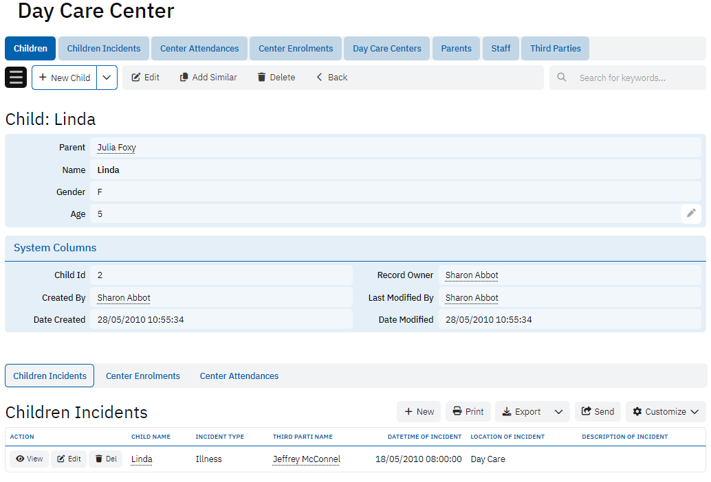Viewport: 711px width, 482px height.
Task: Click the pencil icon beside Age field
Action: point(691,214)
